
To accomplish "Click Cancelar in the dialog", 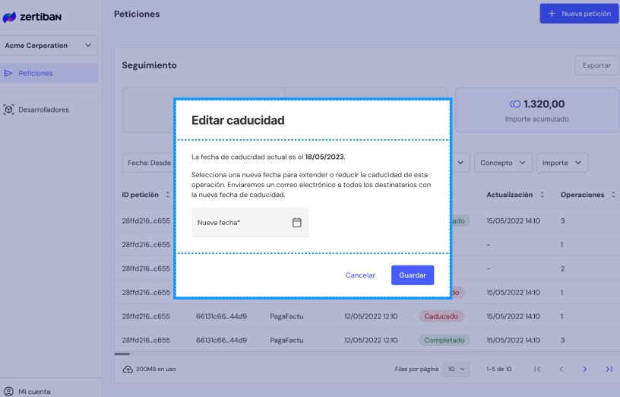I will pyautogui.click(x=360, y=275).
